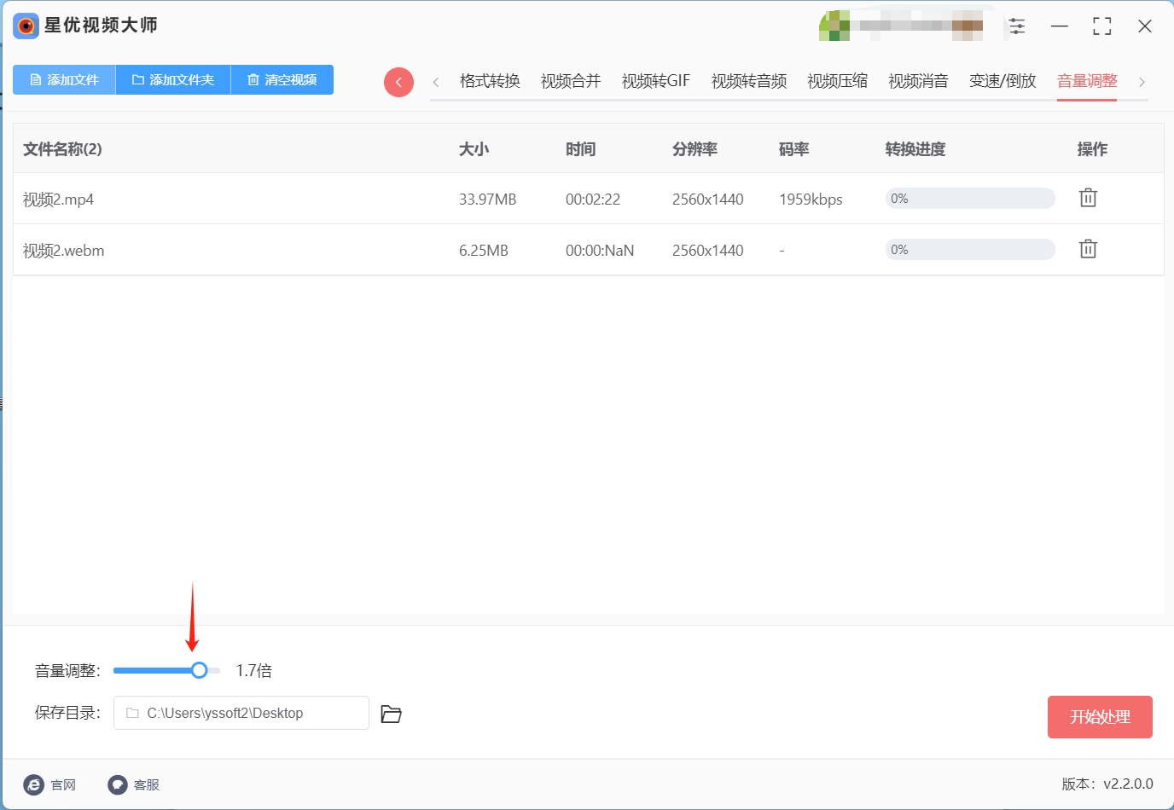Image resolution: width=1174 pixels, height=810 pixels.
Task: Click the 音量调整: label near slider
Action: point(67,671)
